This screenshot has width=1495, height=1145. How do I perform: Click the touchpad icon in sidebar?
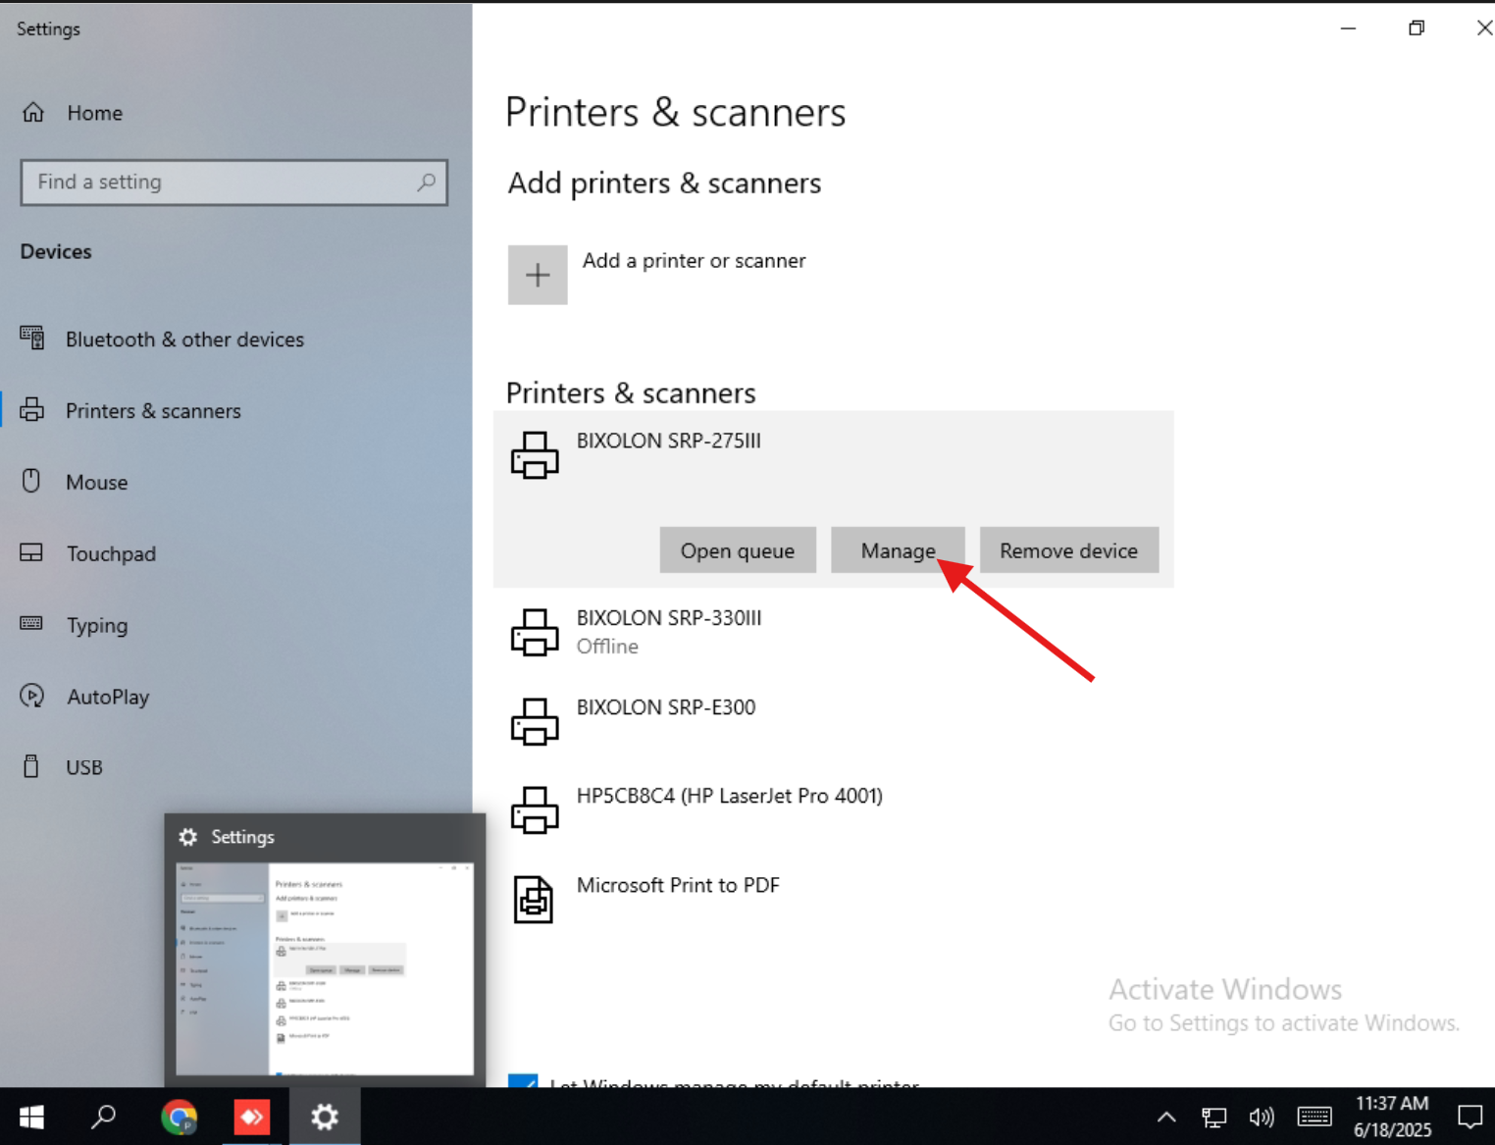31,552
